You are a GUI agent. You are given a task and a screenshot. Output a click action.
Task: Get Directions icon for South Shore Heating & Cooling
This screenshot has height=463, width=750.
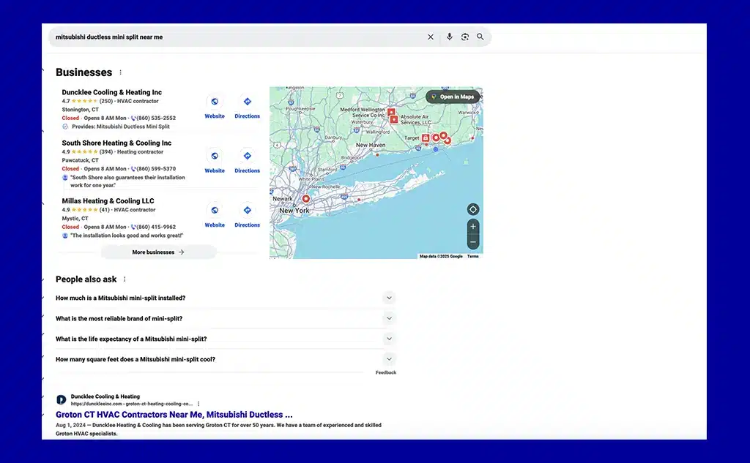(x=248, y=156)
